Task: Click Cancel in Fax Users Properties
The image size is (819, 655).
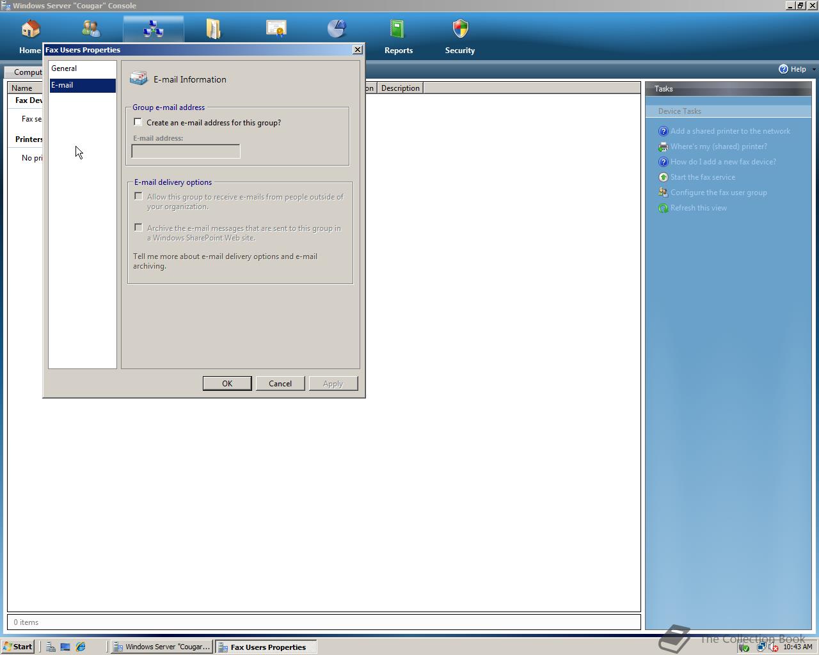Action: (x=280, y=383)
